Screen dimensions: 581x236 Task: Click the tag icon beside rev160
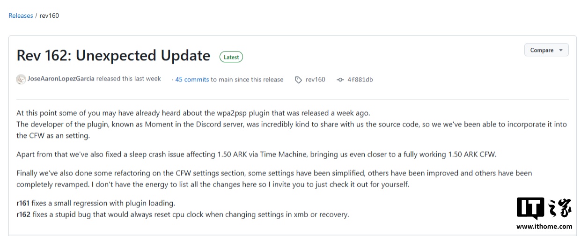pyautogui.click(x=298, y=80)
